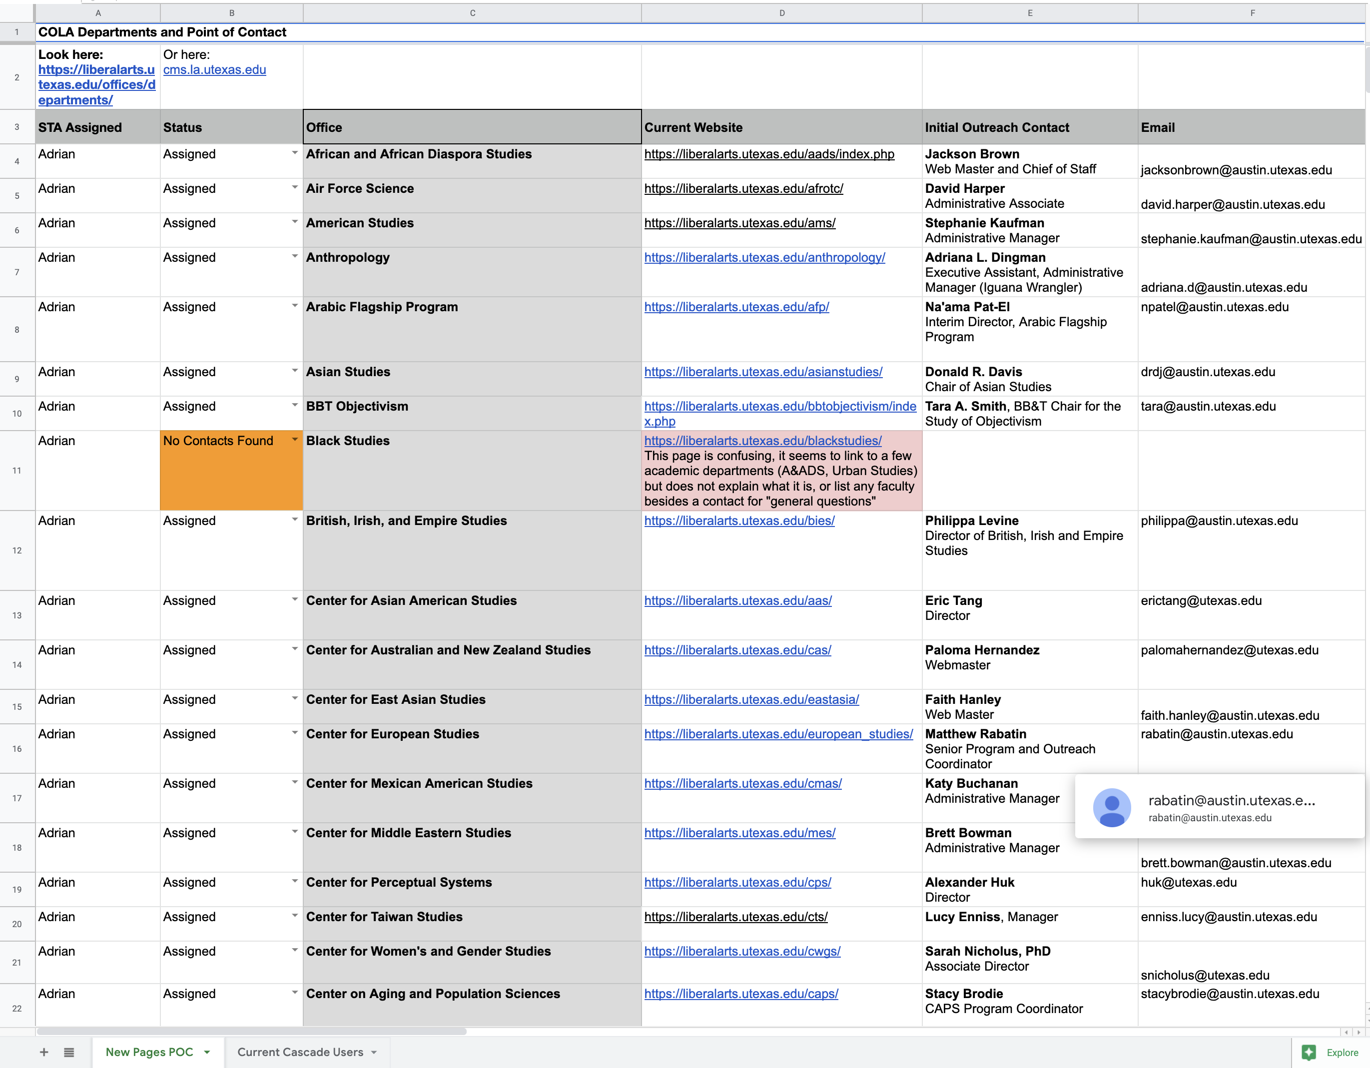1370x1068 pixels.
Task: Select column A header
Action: (x=98, y=12)
